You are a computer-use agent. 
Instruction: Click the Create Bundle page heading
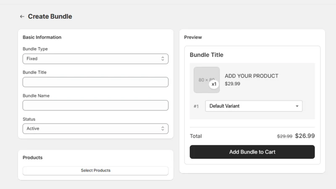click(x=50, y=16)
